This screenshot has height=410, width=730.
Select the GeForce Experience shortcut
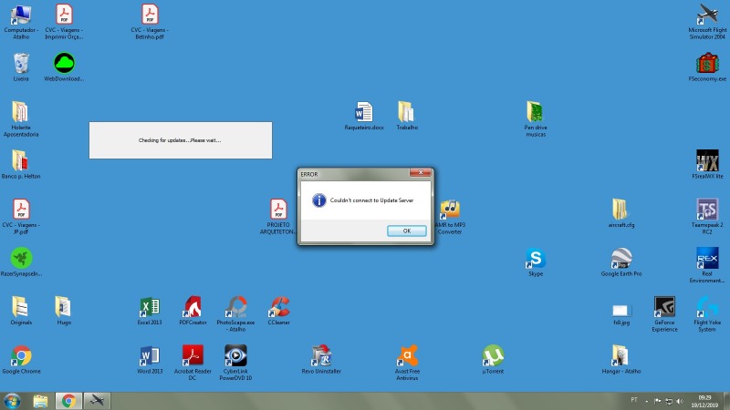(664, 313)
